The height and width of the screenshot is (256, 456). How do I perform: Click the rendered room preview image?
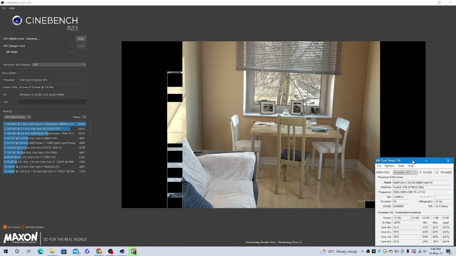point(274,124)
